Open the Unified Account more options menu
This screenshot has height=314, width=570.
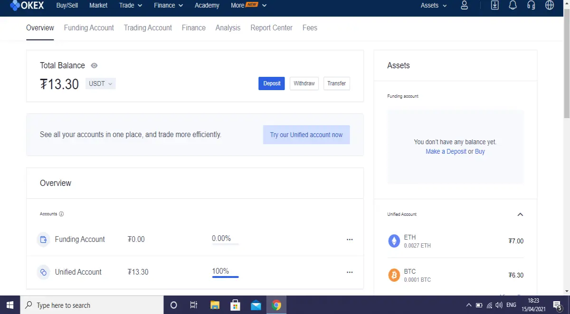click(350, 272)
